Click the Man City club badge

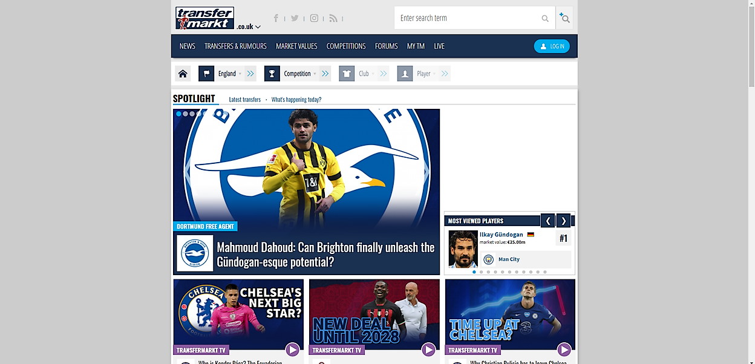489,259
